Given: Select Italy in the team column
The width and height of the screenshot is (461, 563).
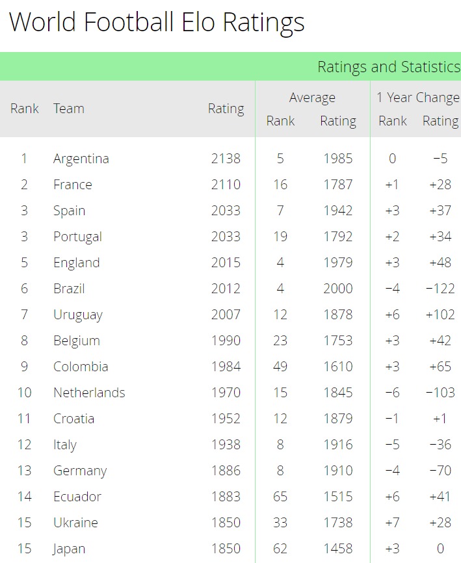Looking at the screenshot, I should tap(64, 445).
